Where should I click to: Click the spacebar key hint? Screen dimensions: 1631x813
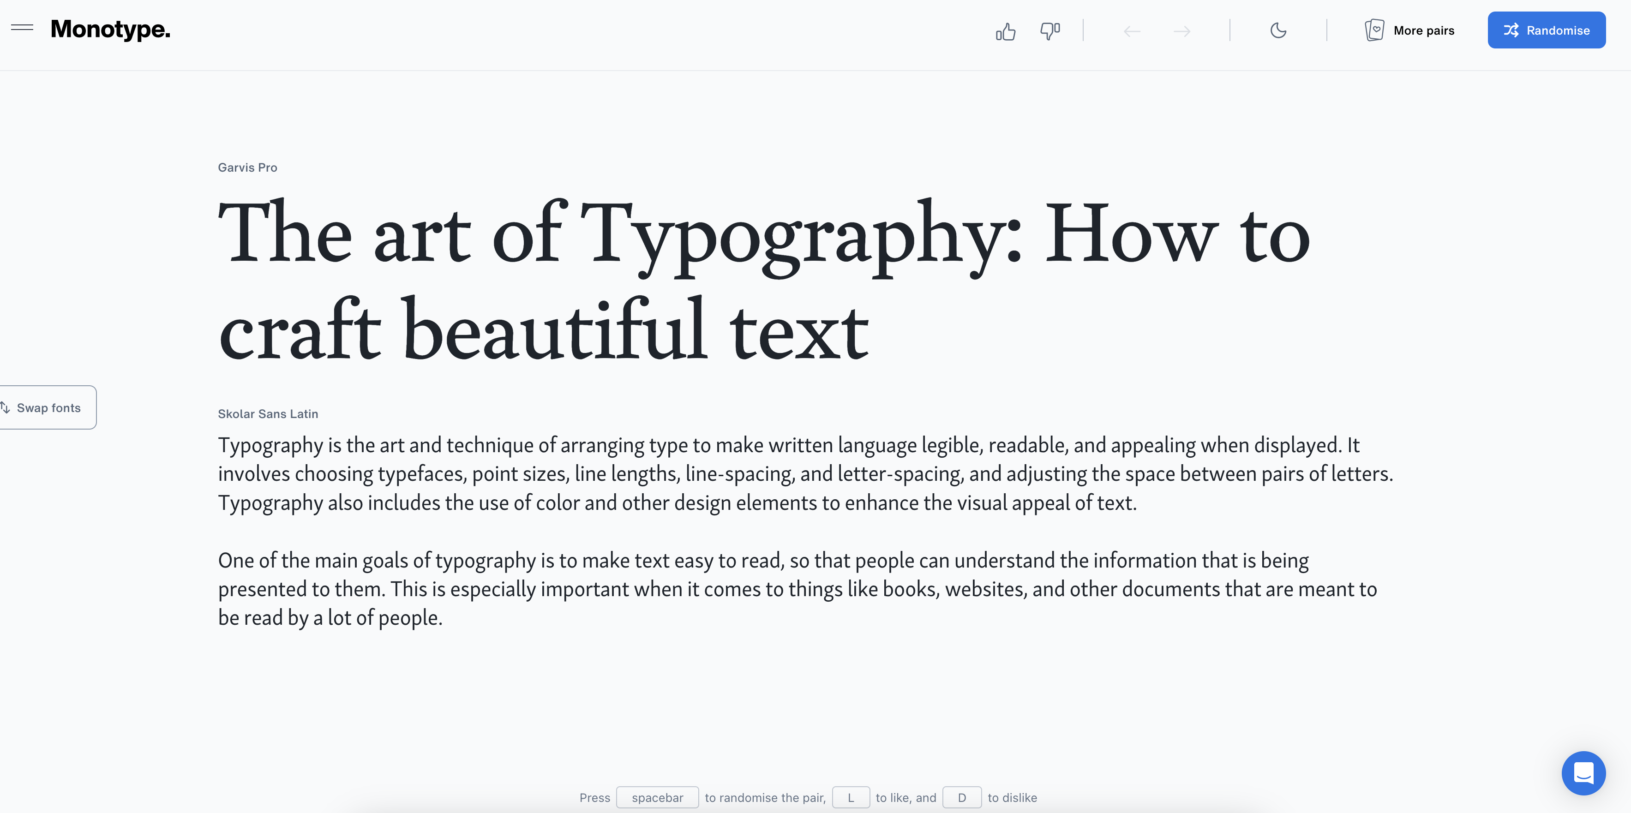coord(657,798)
